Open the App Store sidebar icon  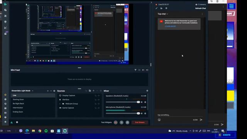tap(5, 22)
